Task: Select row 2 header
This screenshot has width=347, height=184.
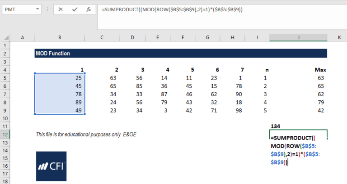Action: click(x=5, y=54)
